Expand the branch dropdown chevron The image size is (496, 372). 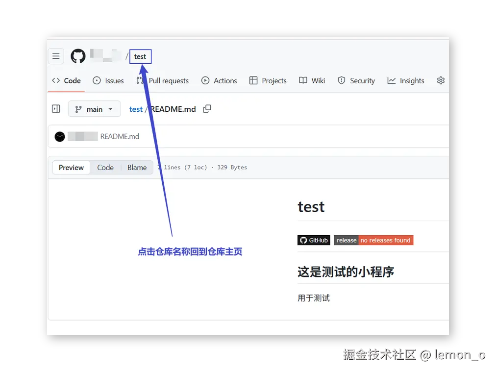click(111, 109)
